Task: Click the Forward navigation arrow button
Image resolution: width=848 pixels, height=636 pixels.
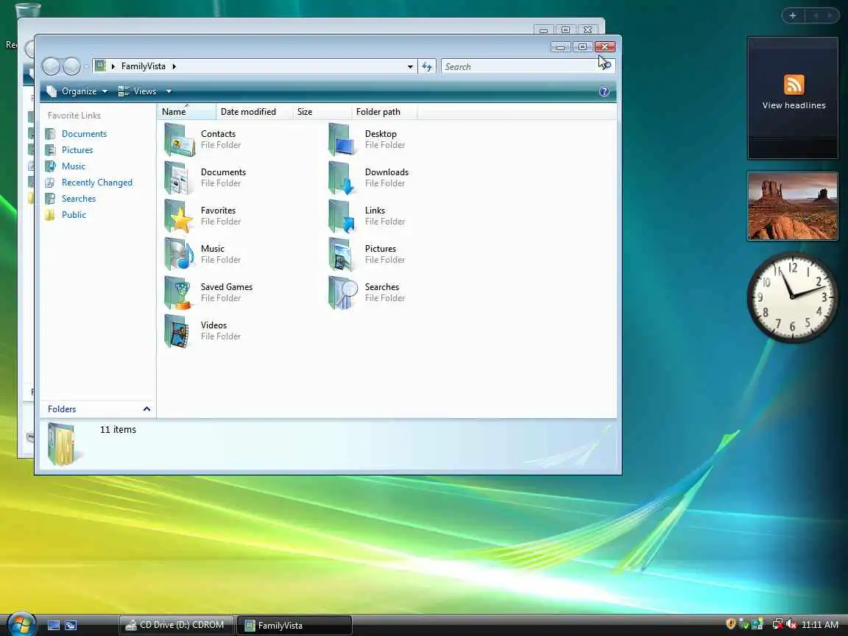Action: (71, 66)
